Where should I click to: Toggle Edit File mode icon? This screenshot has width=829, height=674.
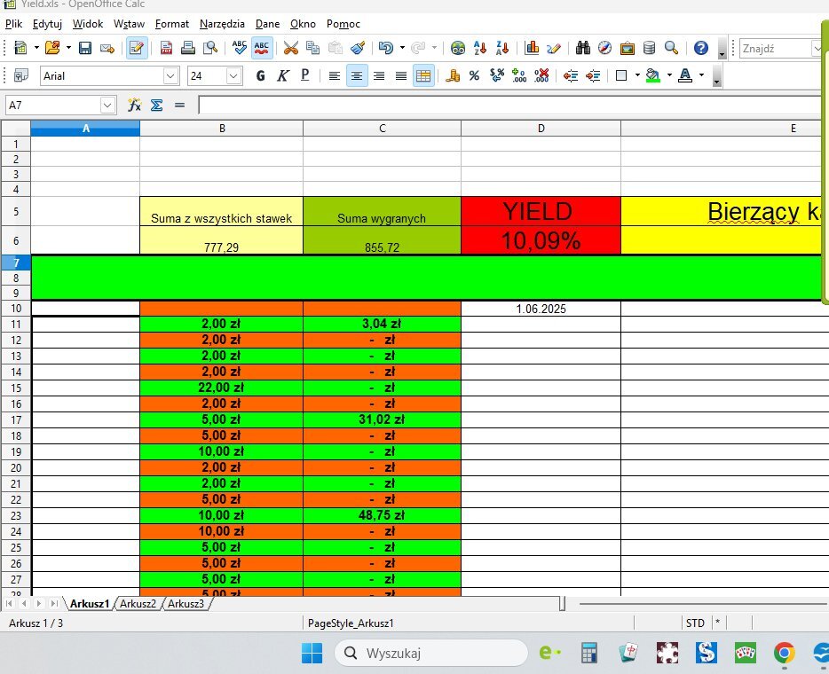point(137,48)
